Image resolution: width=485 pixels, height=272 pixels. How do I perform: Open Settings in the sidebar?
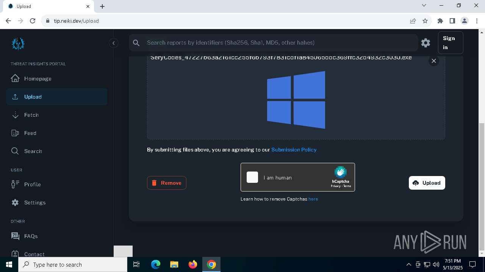tap(56, 202)
